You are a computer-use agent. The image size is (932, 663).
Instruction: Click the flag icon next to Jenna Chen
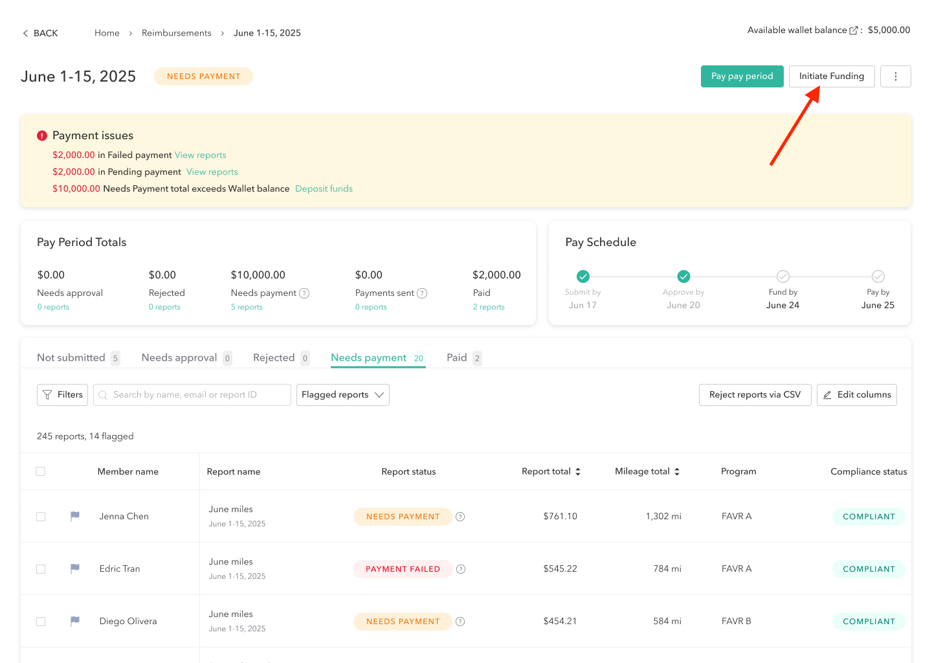pyautogui.click(x=75, y=516)
